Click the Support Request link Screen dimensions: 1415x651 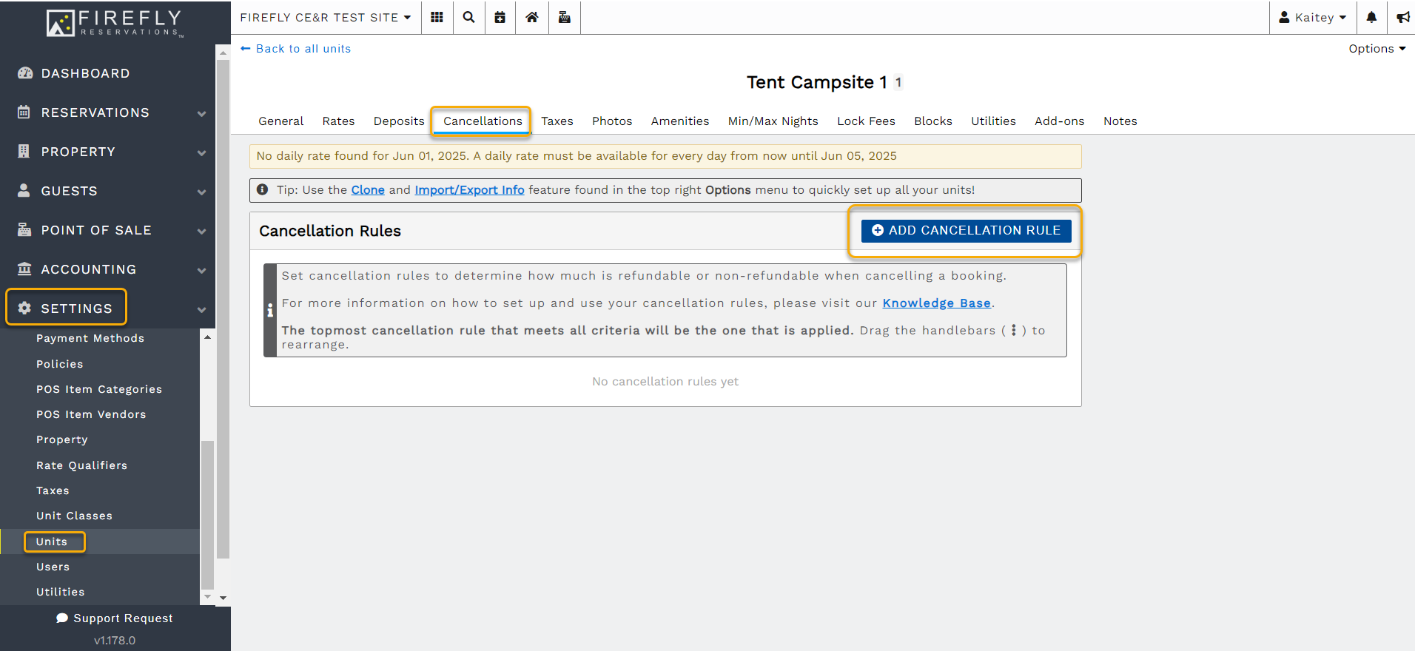tap(115, 618)
